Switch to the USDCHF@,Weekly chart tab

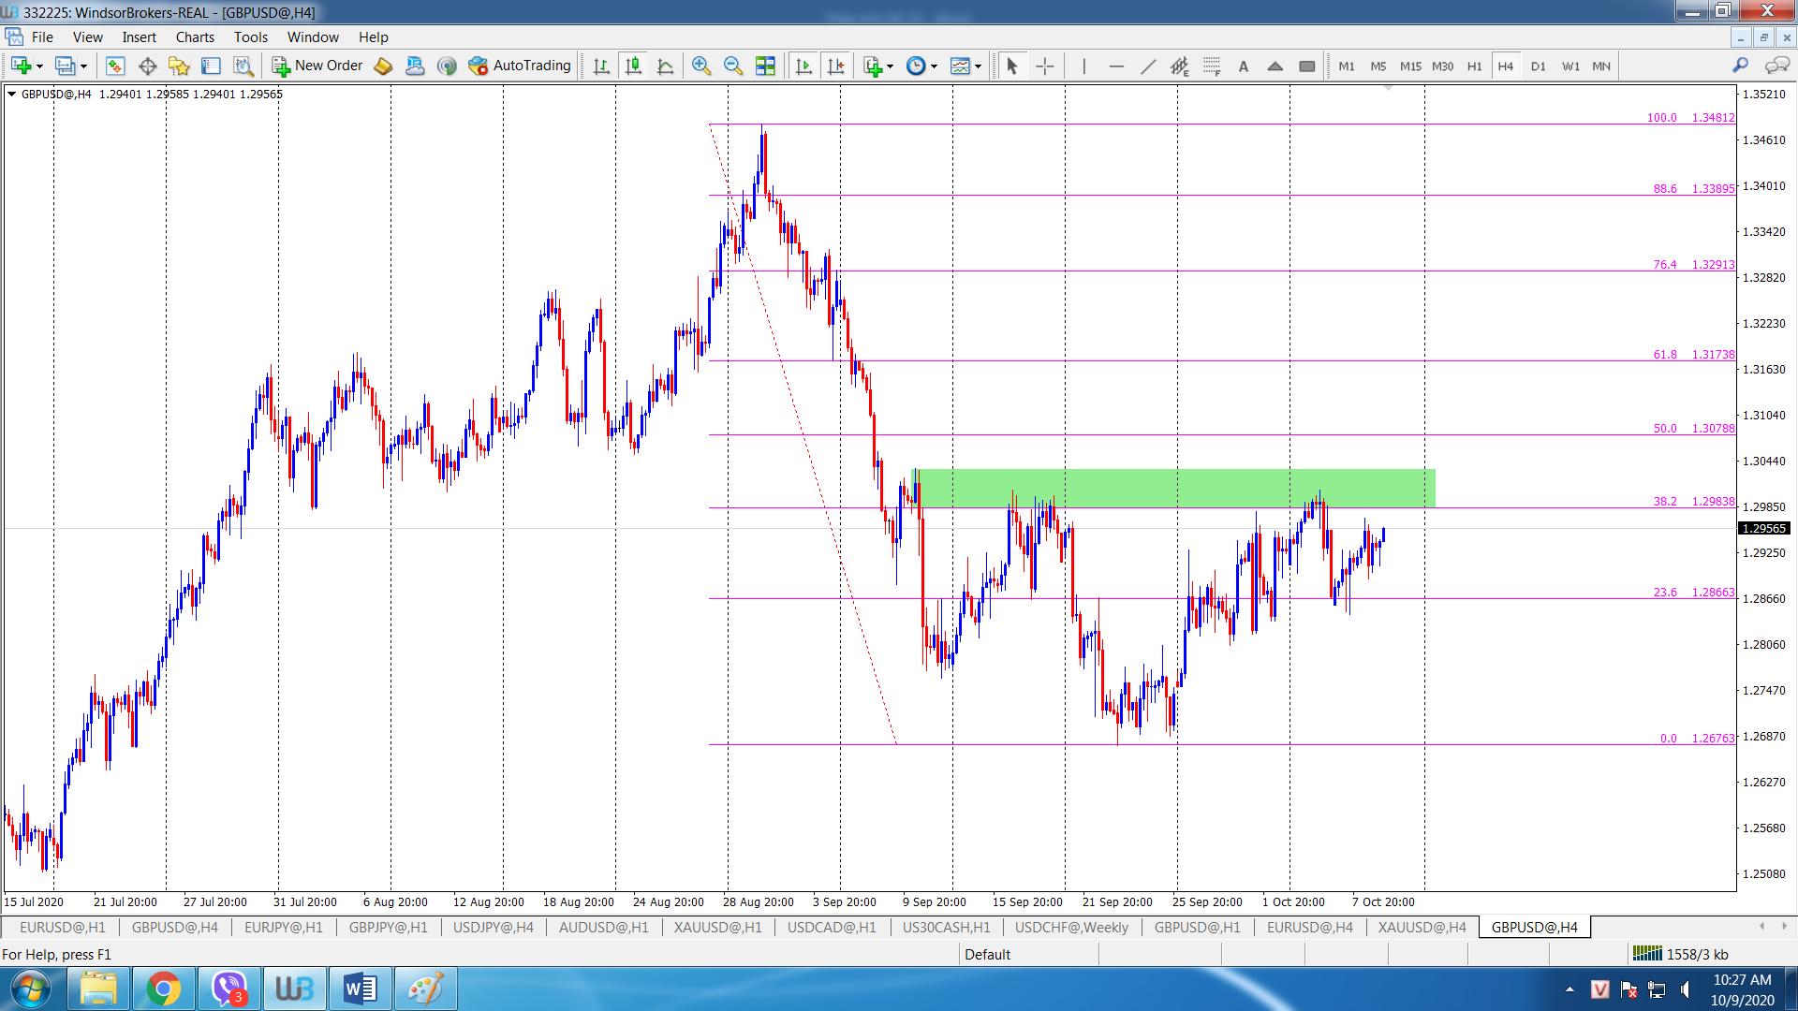coord(1071,927)
